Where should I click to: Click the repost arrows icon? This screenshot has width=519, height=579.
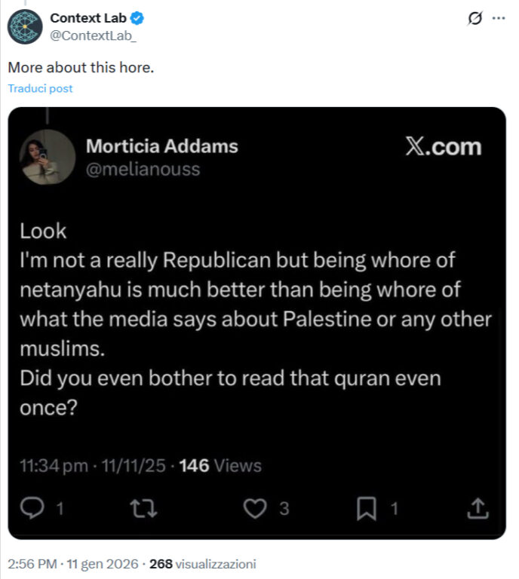click(x=143, y=508)
